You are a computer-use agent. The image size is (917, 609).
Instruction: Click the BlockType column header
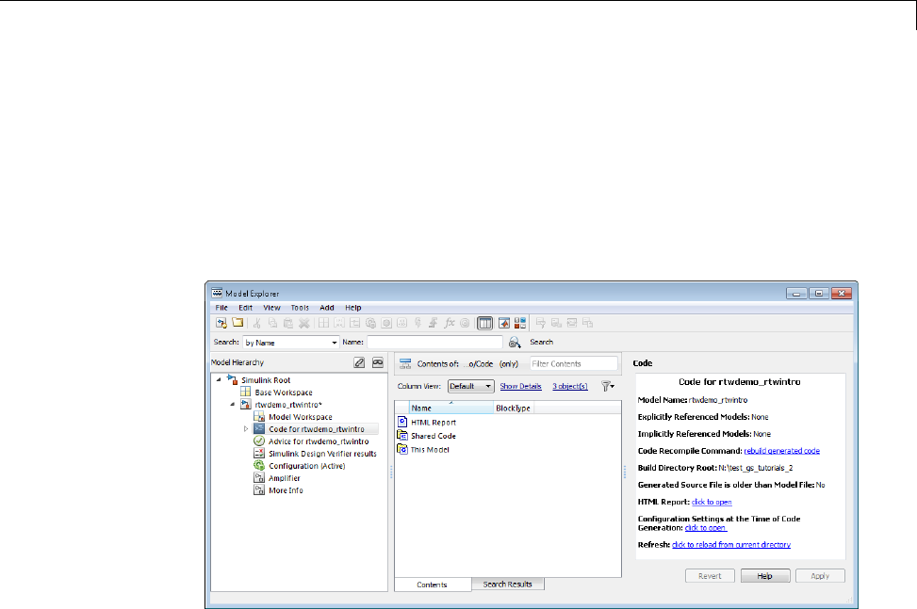point(514,409)
